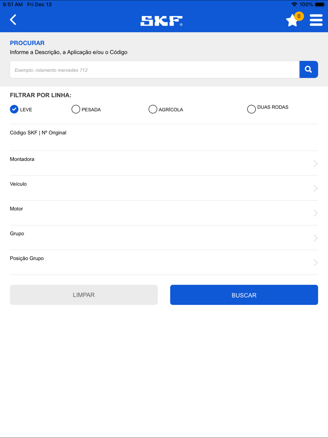Viewport: 328px width, 438px height.
Task: Click the LIMPAR button
Action: (x=84, y=295)
